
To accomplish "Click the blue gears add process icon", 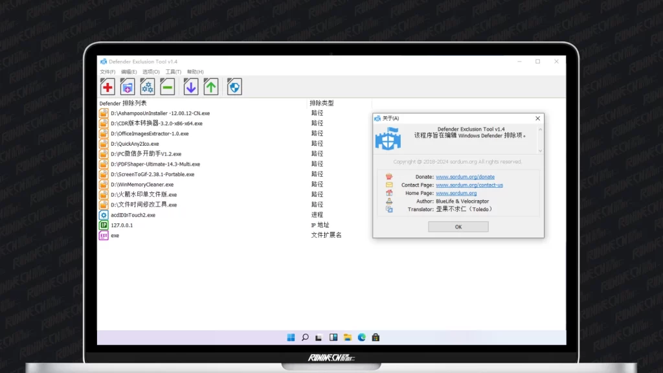I will coord(148,87).
